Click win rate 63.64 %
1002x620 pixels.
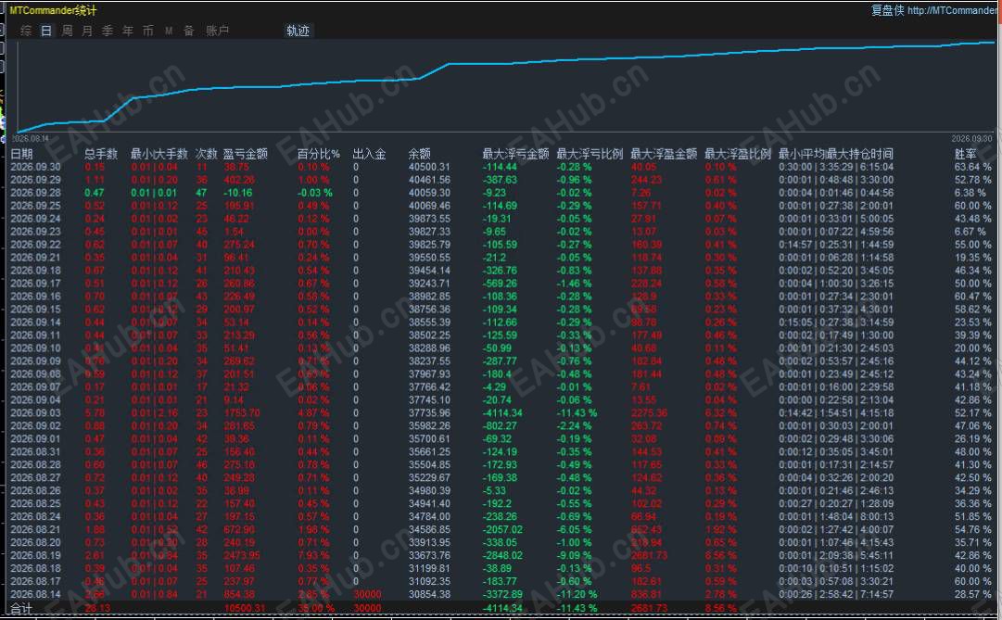pos(972,167)
